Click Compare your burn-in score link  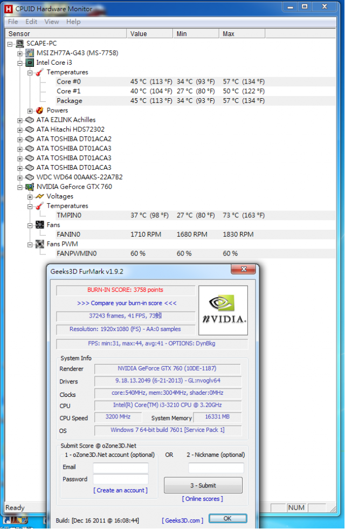point(127,303)
